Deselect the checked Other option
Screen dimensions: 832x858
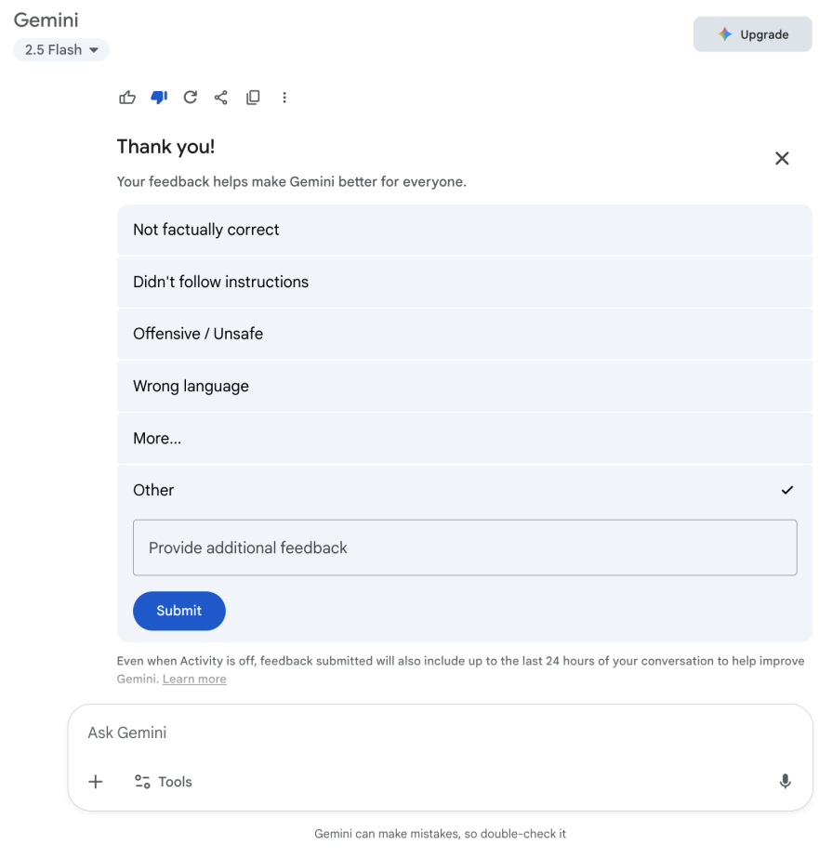[465, 490]
